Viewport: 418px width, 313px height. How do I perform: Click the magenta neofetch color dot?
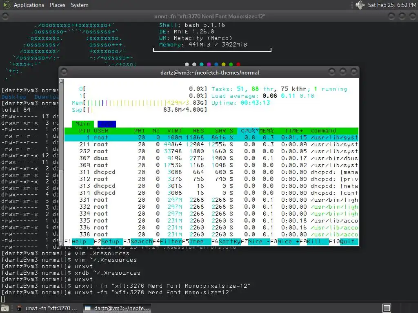[x=209, y=64]
